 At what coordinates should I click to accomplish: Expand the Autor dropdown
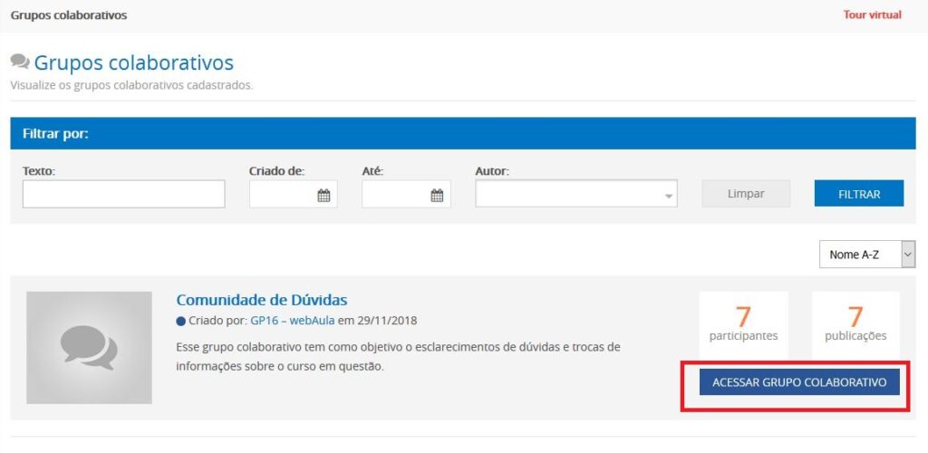tap(669, 195)
